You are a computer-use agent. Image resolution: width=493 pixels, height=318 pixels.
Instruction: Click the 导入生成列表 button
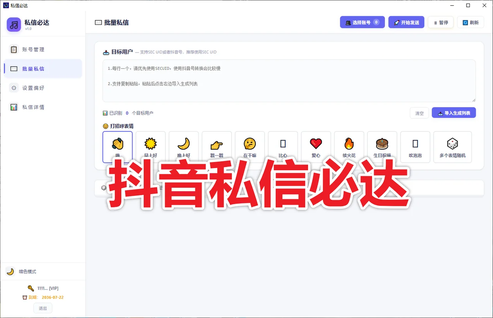point(454,113)
